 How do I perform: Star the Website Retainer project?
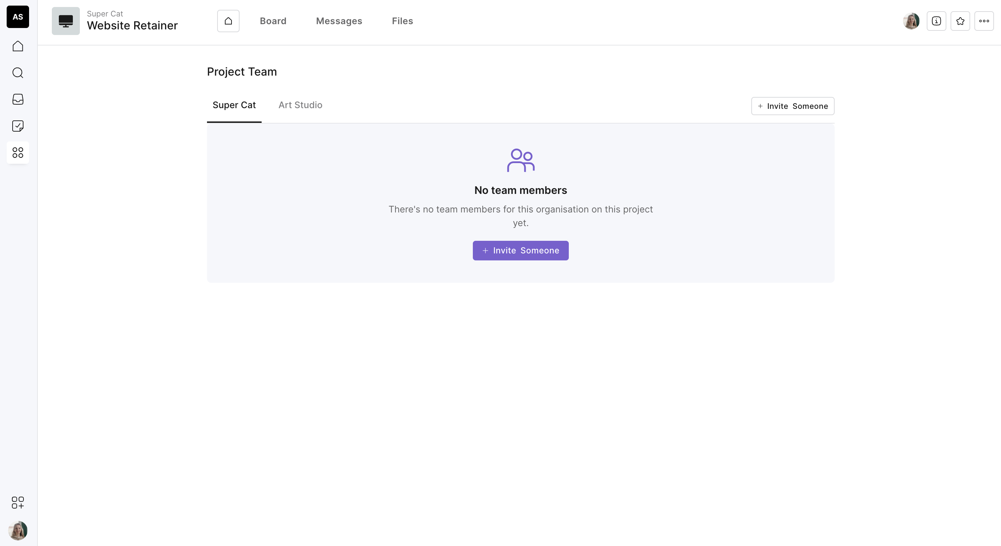(x=960, y=21)
